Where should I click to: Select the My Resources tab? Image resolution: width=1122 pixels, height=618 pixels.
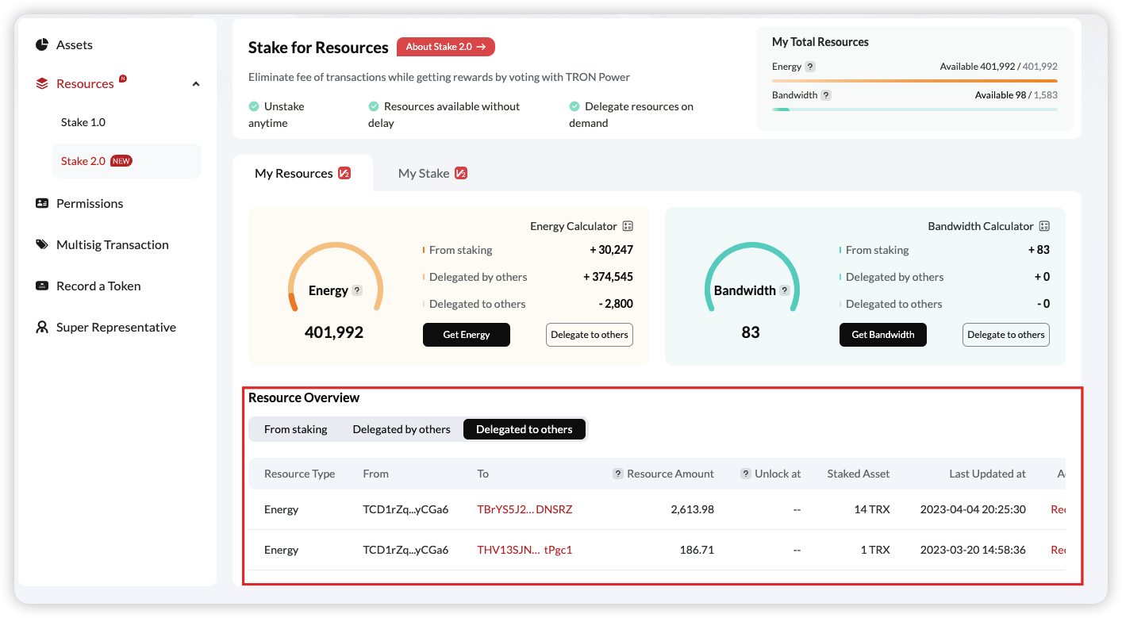coord(302,173)
